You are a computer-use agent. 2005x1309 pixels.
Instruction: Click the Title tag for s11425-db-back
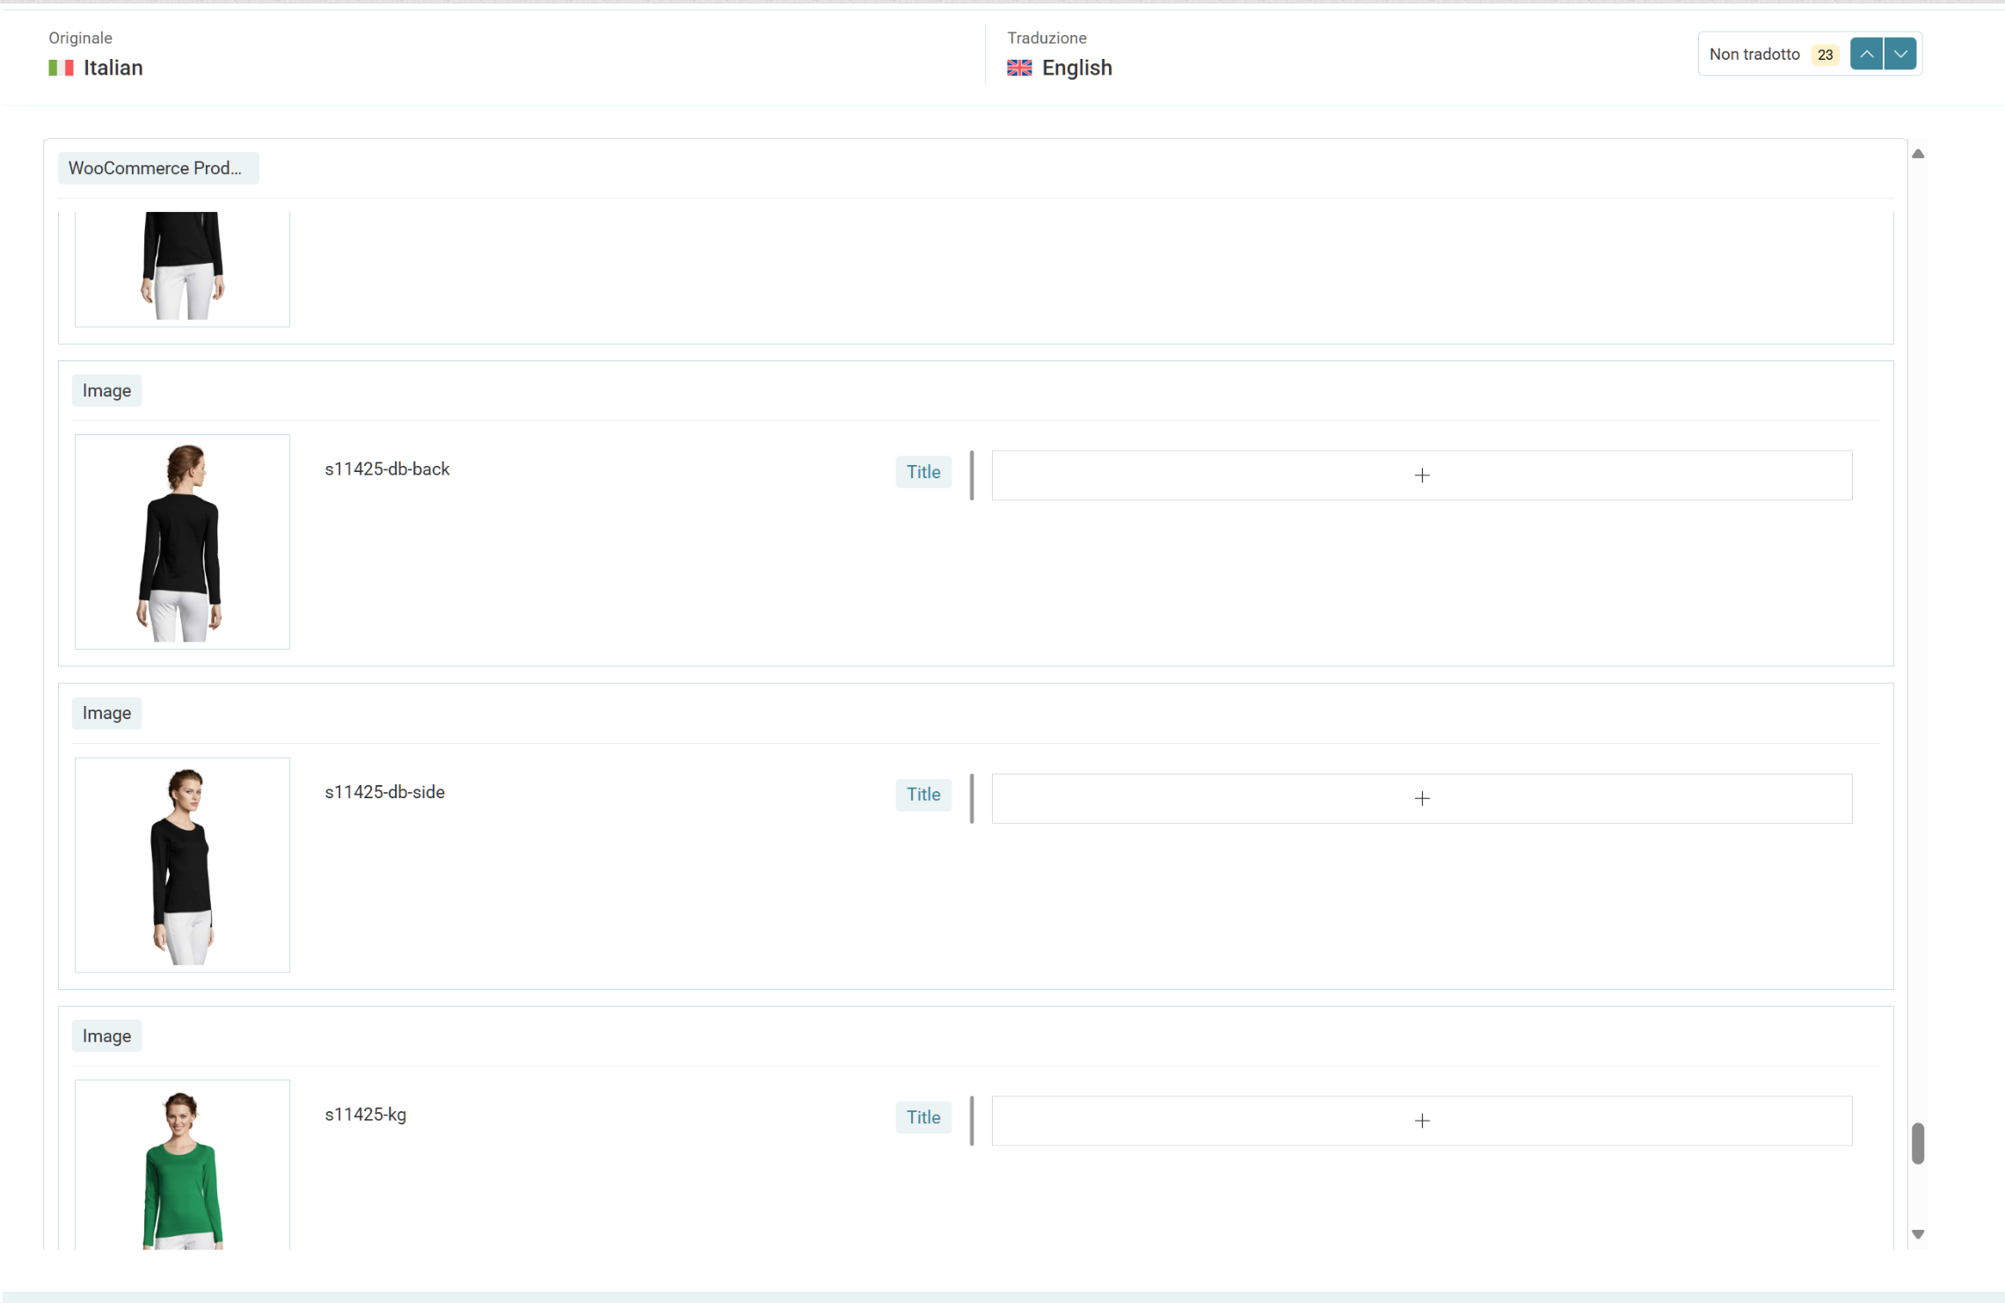[923, 472]
